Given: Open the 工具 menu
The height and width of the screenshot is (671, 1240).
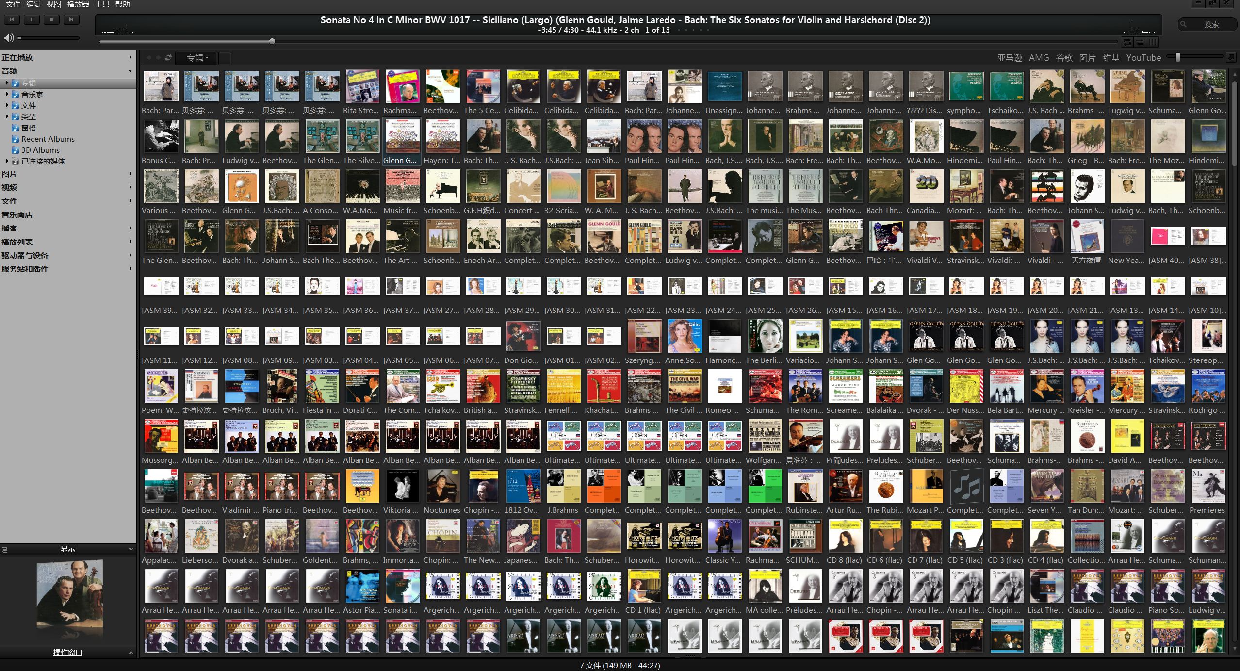Looking at the screenshot, I should tap(102, 4).
